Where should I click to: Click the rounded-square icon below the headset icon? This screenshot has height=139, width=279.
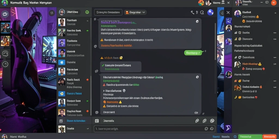pyautogui.click(x=5, y=64)
